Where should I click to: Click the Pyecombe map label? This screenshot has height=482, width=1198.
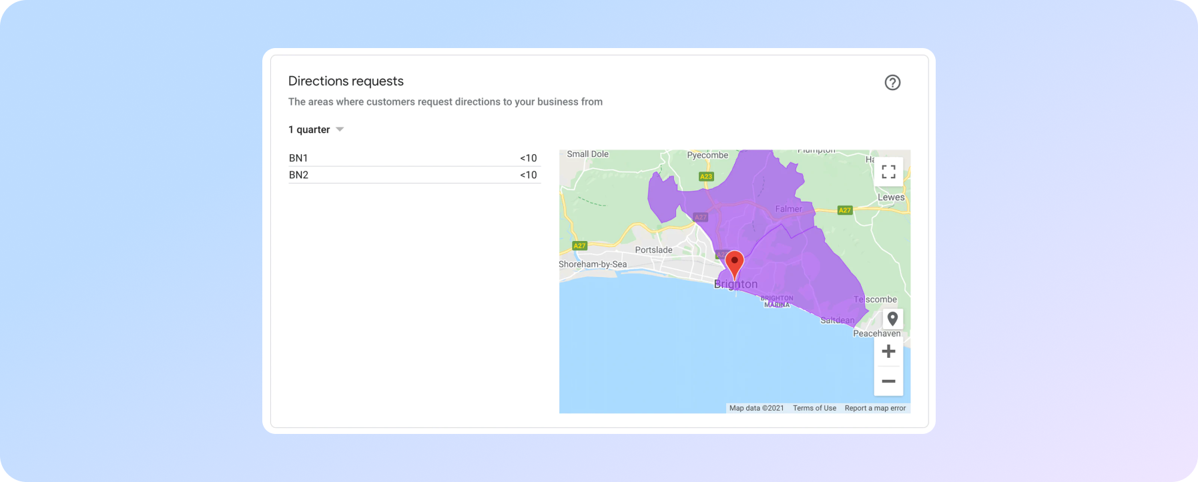[707, 155]
